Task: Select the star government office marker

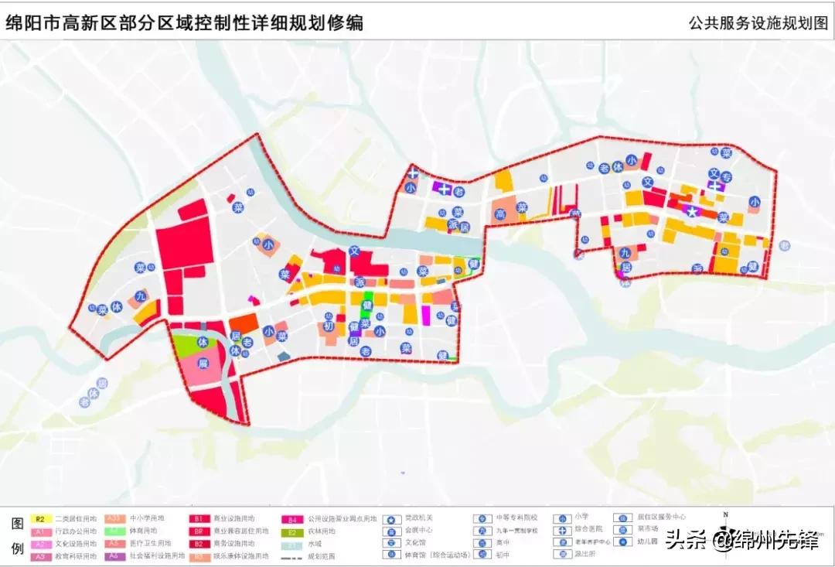Action: point(694,212)
